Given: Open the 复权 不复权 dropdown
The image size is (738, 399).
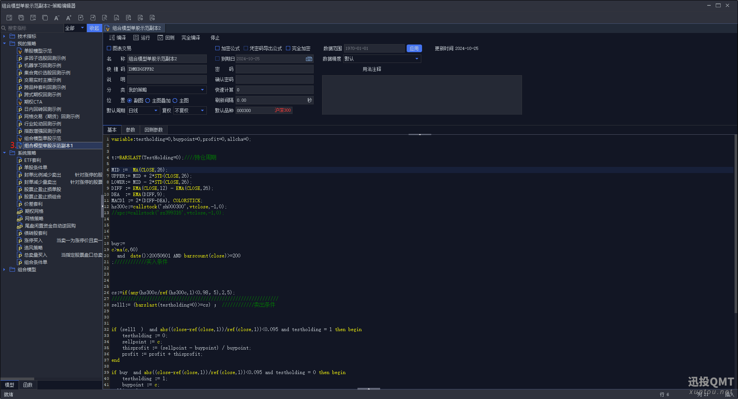Looking at the screenshot, I should tap(190, 110).
